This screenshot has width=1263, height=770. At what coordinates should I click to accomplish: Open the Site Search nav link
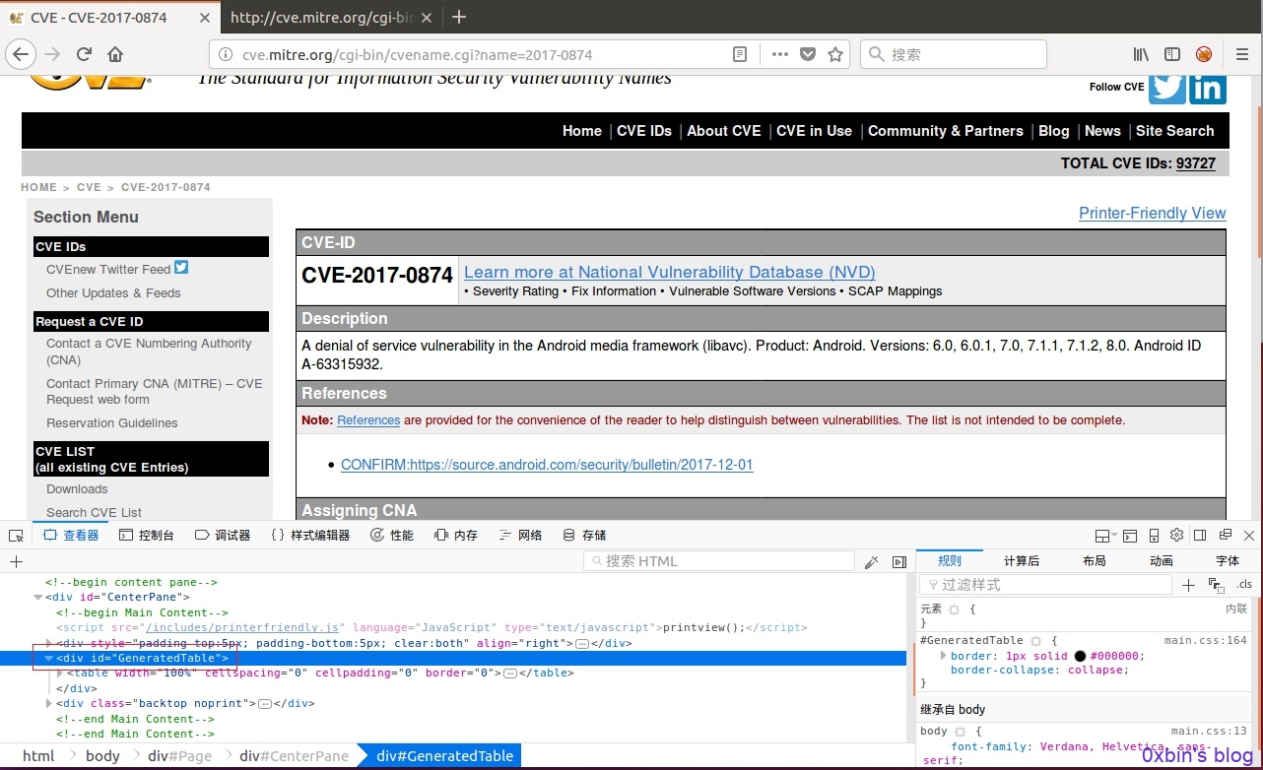tap(1174, 131)
